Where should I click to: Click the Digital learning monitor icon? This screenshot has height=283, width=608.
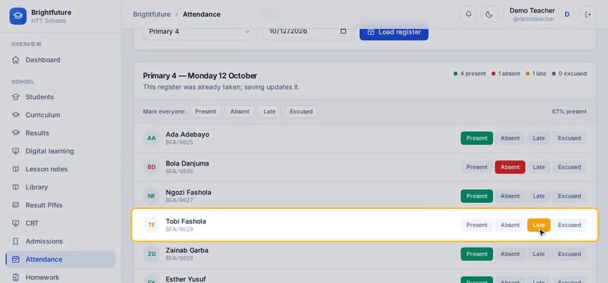(15, 151)
